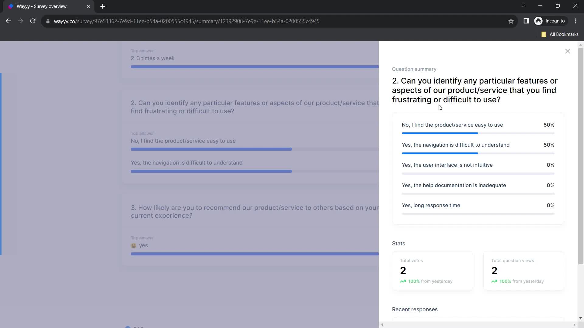The width and height of the screenshot is (584, 328).
Task: Select 'Yes, the user interface is not intuitive'
Action: tap(478, 169)
